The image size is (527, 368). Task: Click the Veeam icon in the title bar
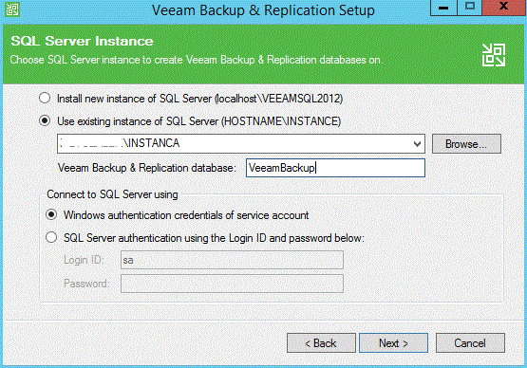(12, 9)
